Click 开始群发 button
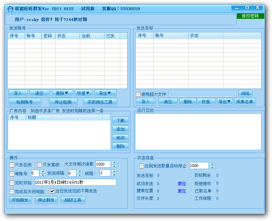The image size is (272, 221). click(20, 200)
